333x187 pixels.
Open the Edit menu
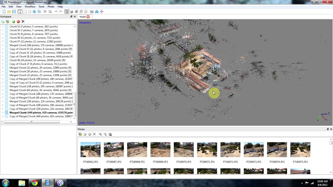[x=11, y=6]
